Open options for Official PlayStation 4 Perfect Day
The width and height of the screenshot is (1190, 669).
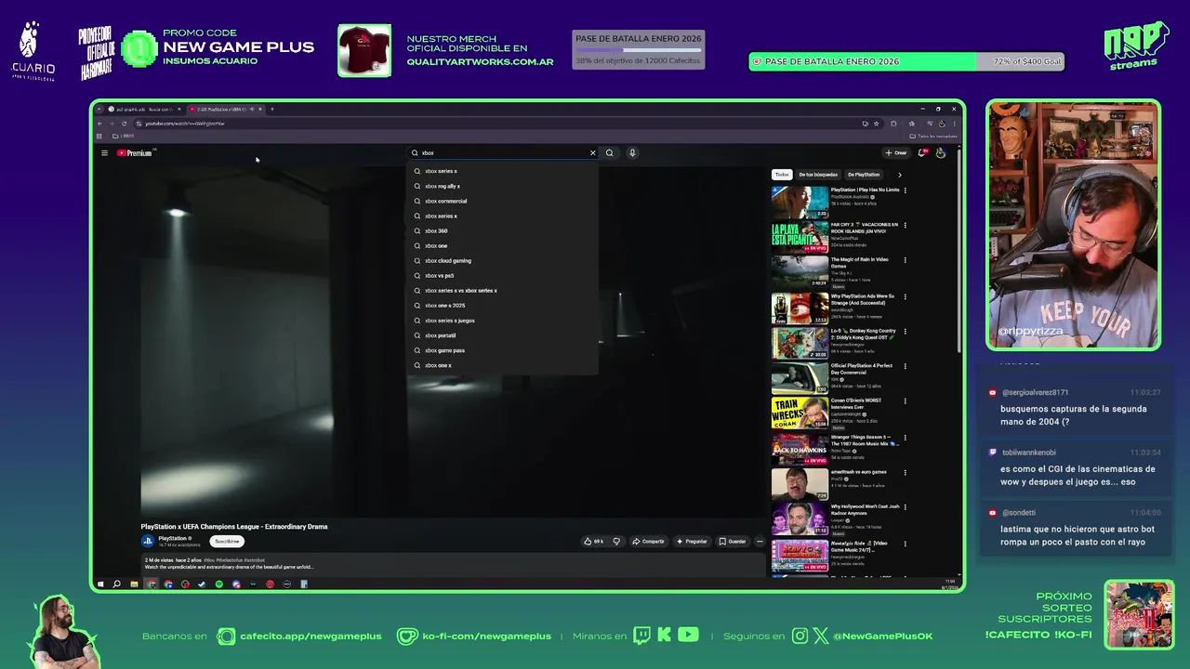[906, 366]
